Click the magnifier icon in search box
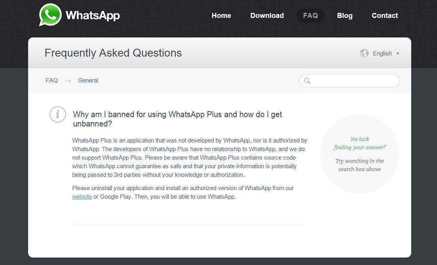The image size is (437, 265). (307, 80)
